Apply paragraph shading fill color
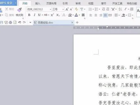 pyautogui.click(x=123, y=15)
